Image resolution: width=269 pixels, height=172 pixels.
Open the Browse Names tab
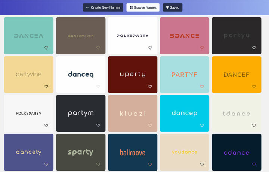[143, 7]
